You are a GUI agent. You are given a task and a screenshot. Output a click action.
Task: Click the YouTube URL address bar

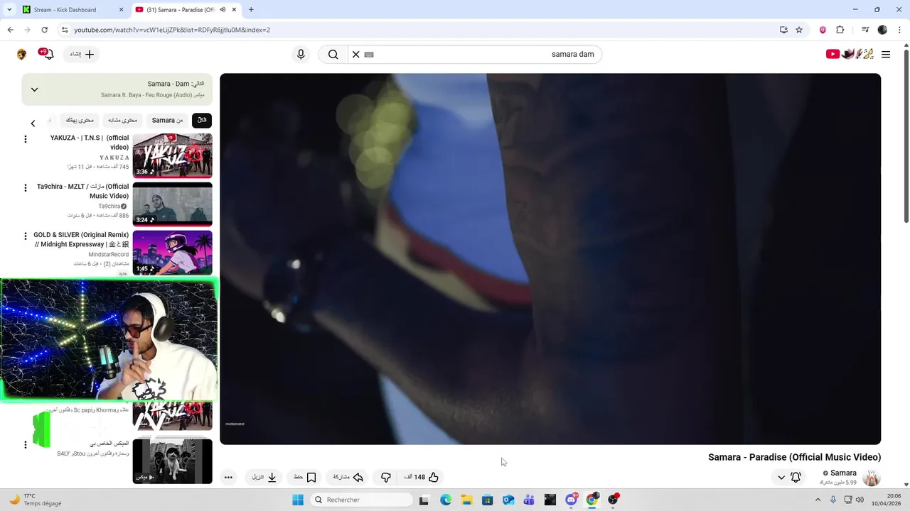[419, 30]
